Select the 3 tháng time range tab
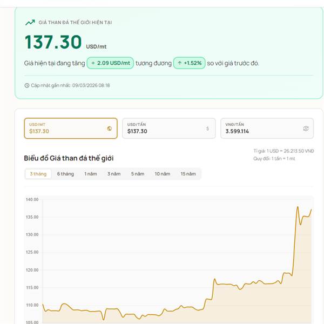324x324 pixels. 38,174
